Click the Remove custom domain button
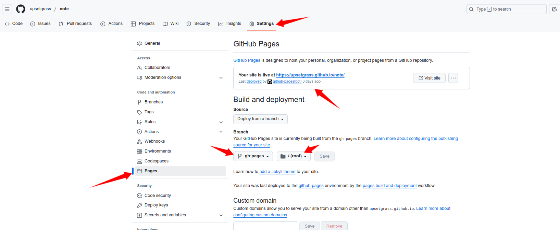Viewport: 560px width, 230px height. click(x=334, y=226)
